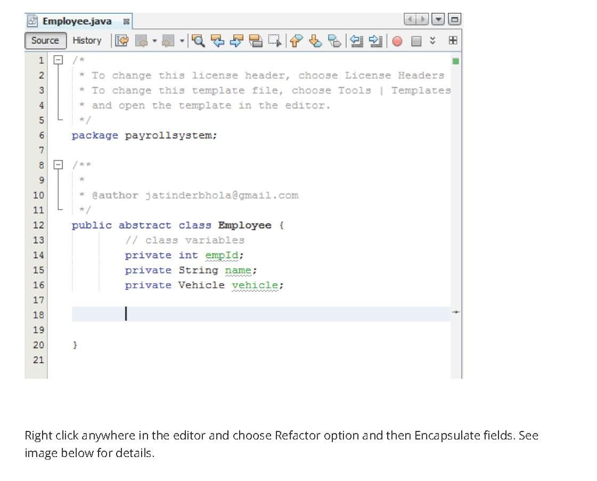597x481 pixels.
Task: Select the Find Selection magnifier icon
Action: (198, 41)
